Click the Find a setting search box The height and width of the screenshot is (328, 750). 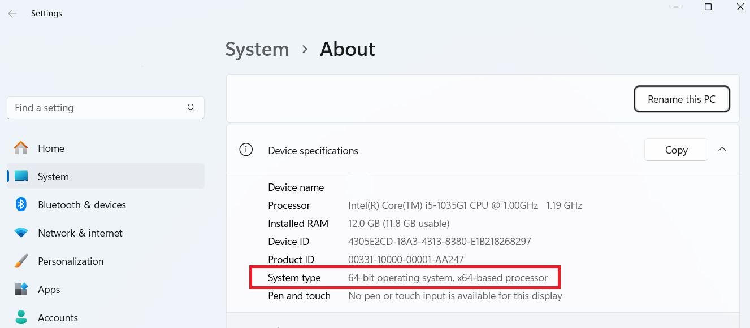pos(106,107)
